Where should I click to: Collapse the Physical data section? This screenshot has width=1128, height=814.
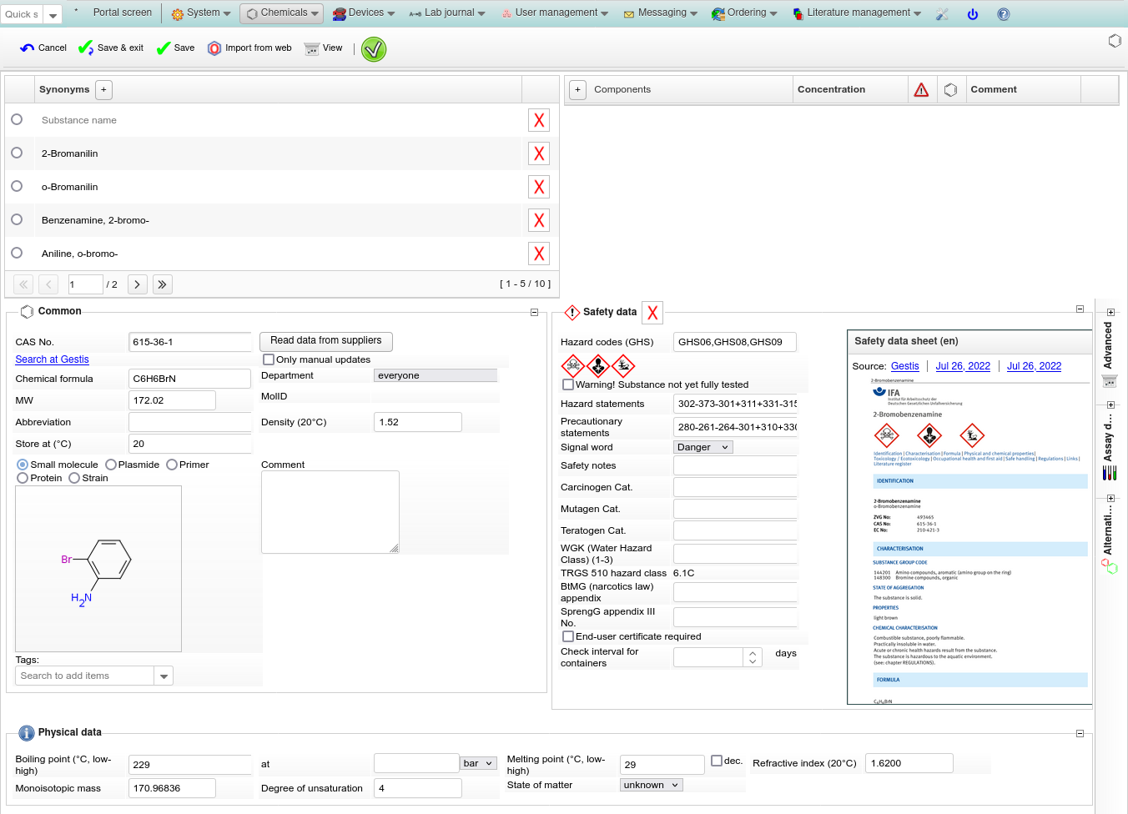1080,734
